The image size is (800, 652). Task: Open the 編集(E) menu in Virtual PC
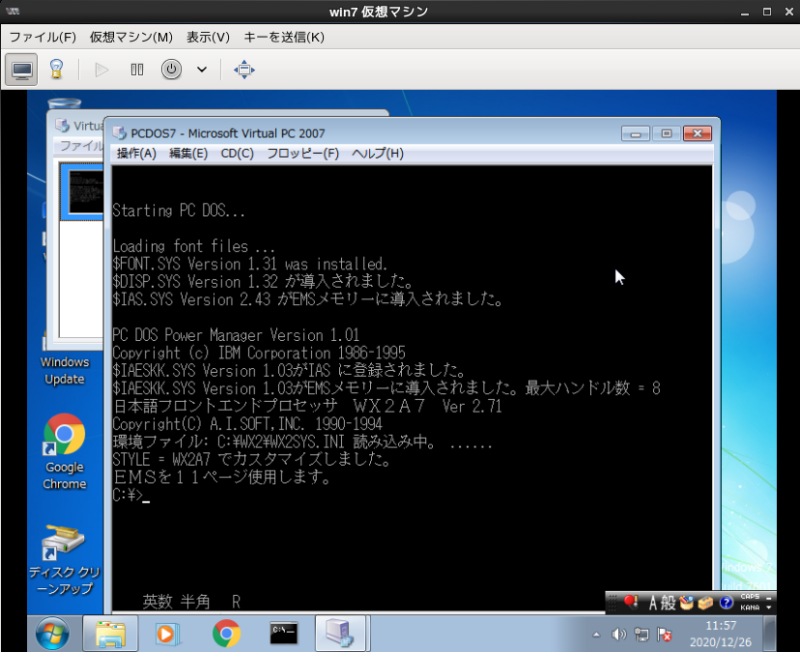point(188,154)
